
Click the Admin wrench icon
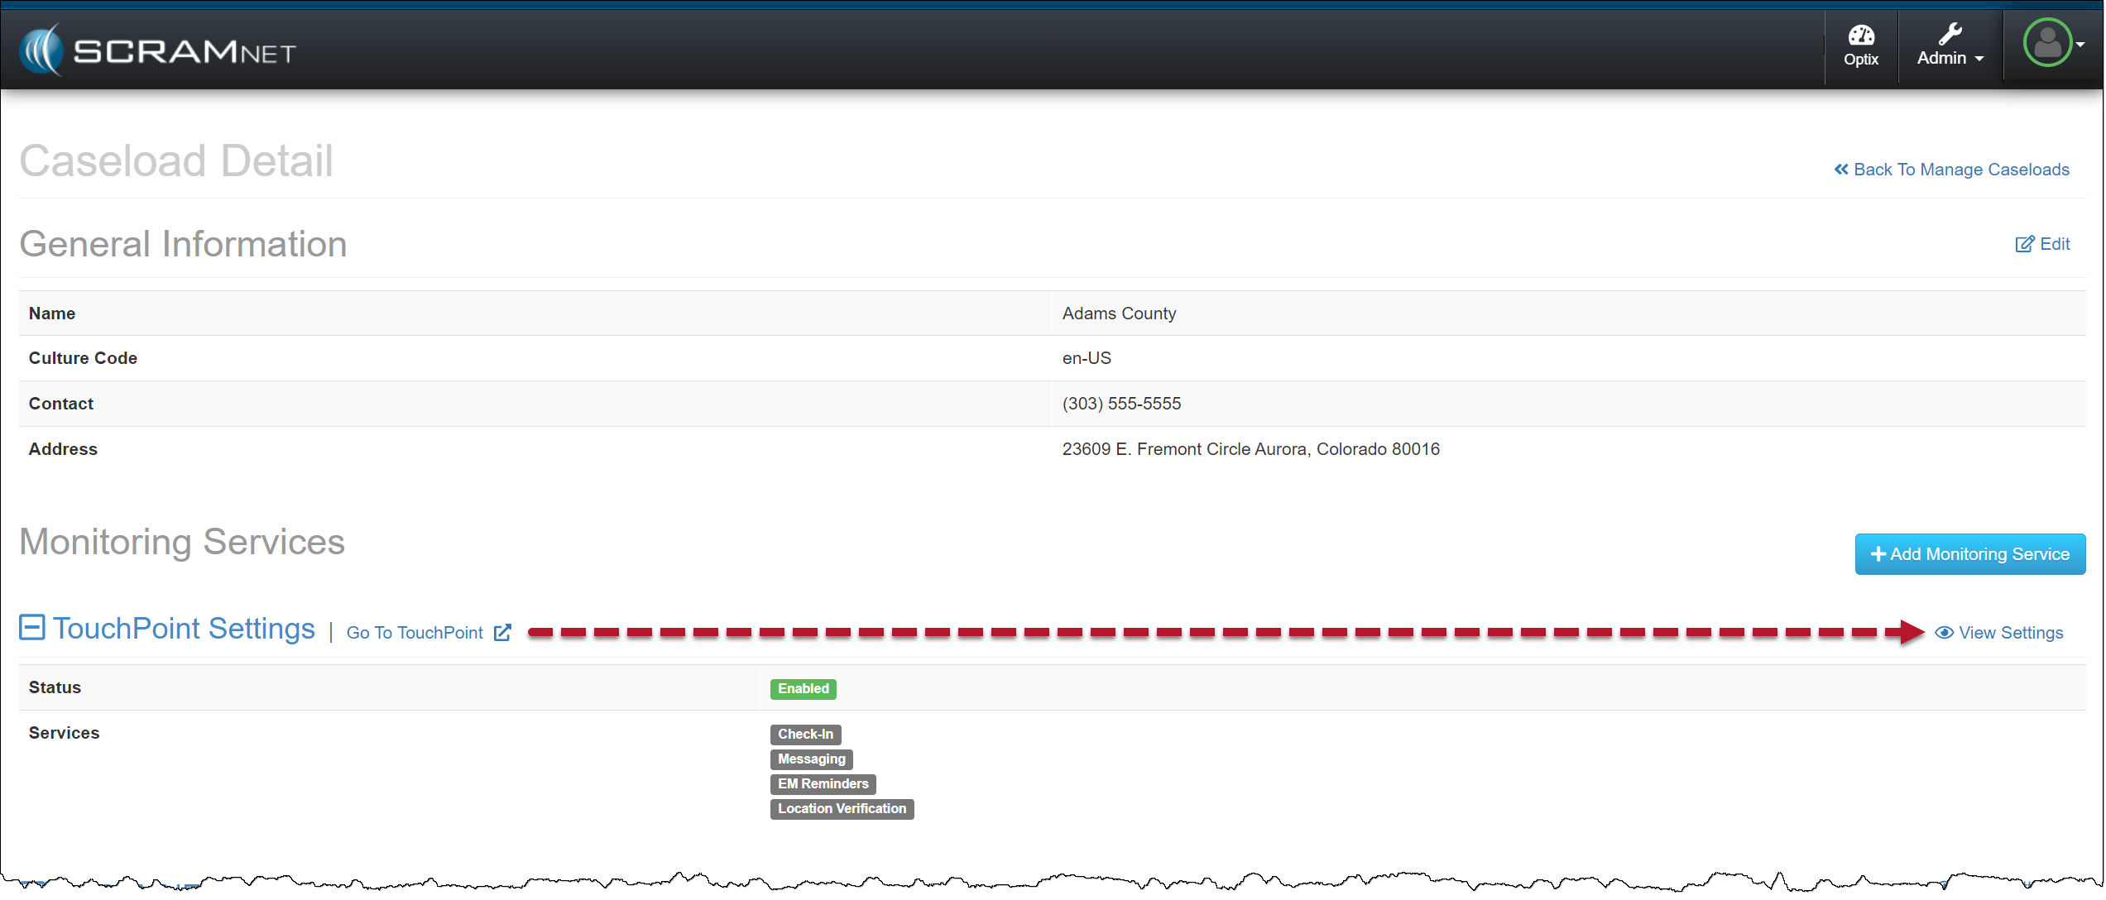point(1950,33)
